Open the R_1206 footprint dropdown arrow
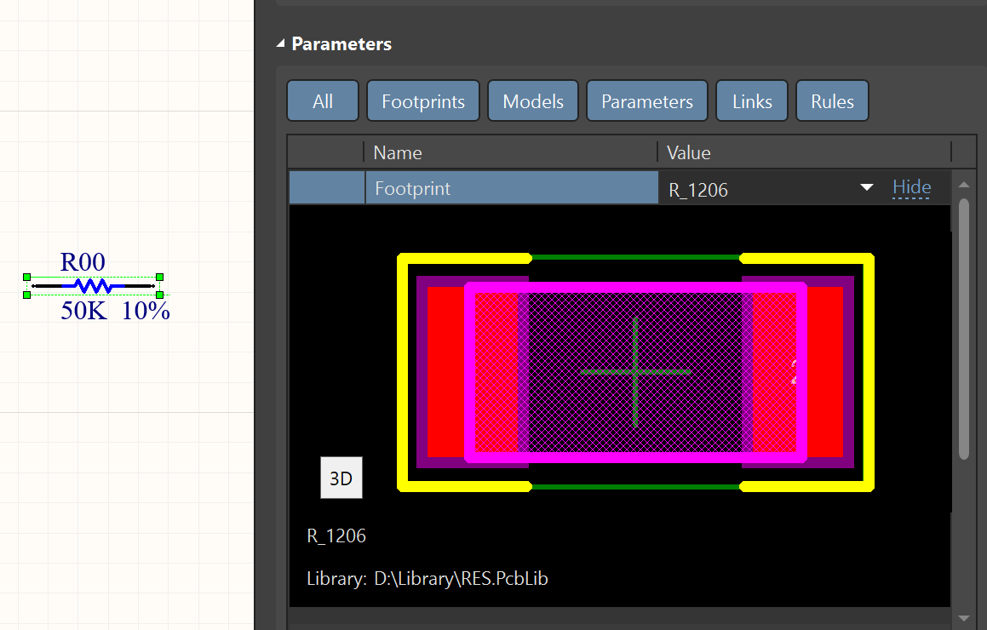987x630 pixels. (x=867, y=187)
